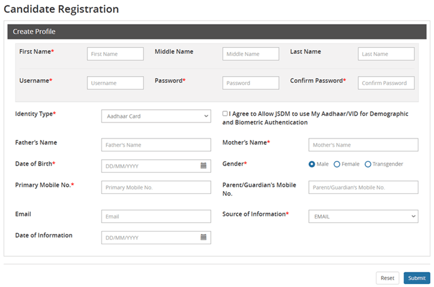
Task: Click the Submit button
Action: tap(416, 278)
